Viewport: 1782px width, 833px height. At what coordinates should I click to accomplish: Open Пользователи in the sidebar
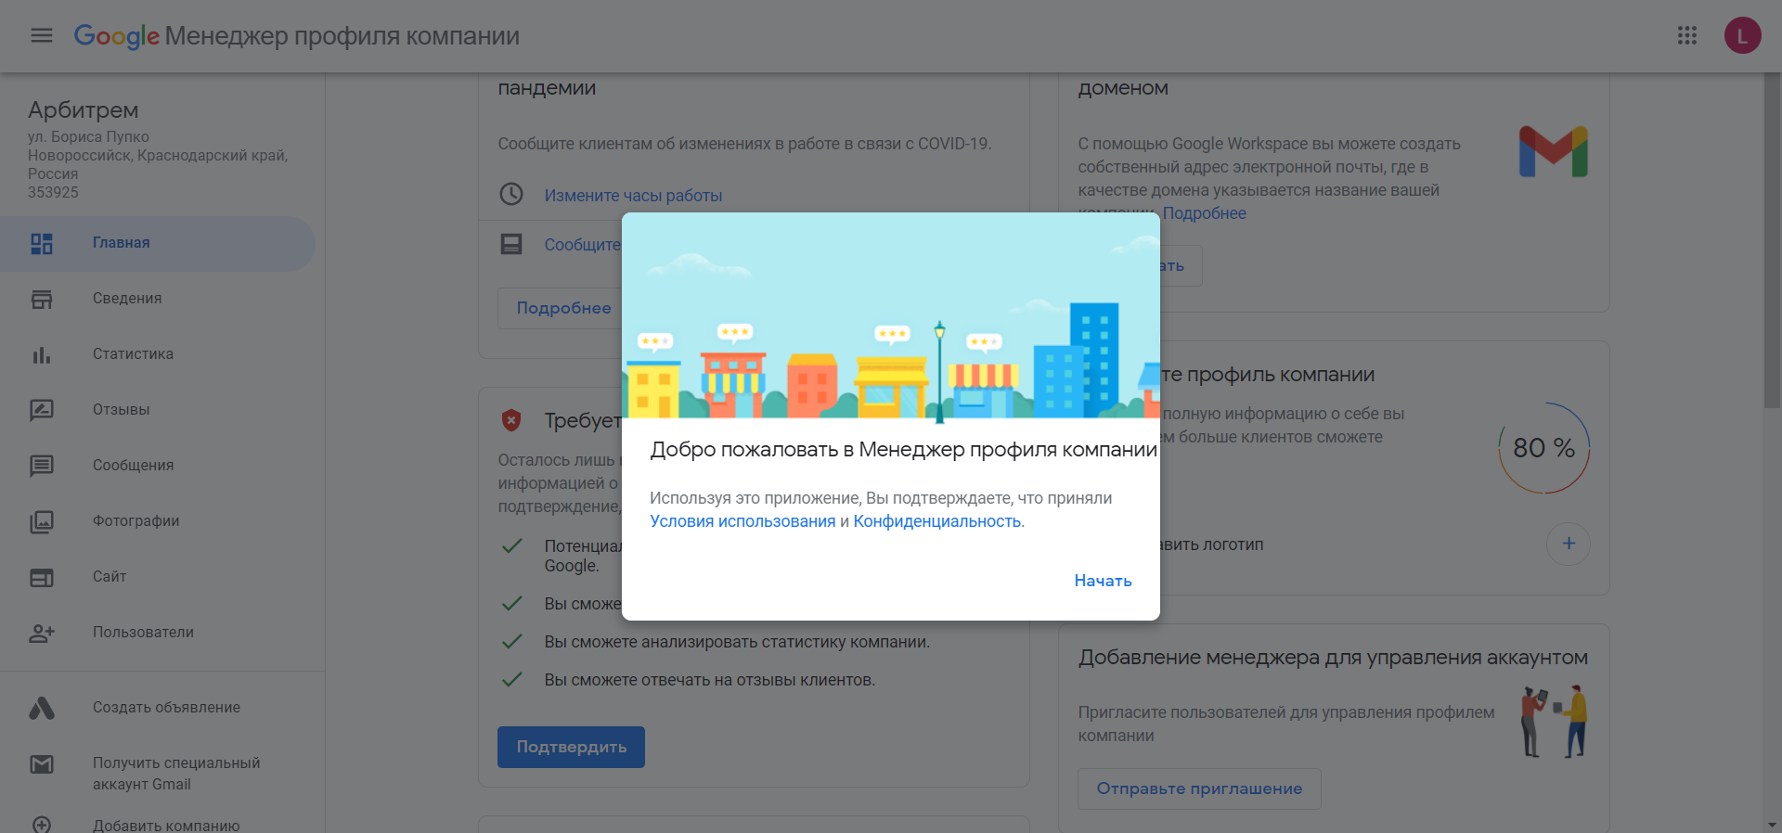click(158, 633)
